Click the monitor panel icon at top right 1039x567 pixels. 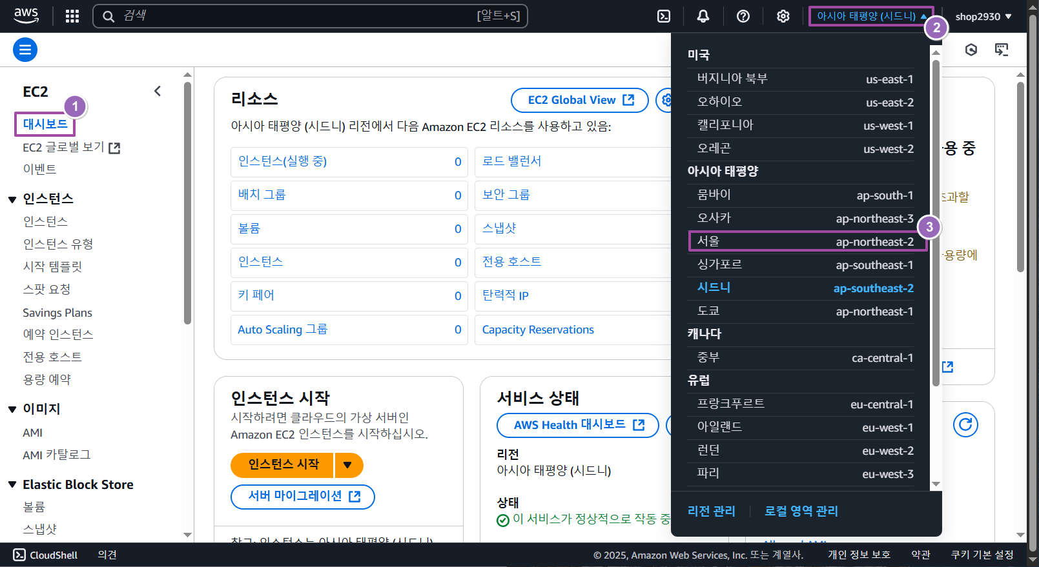click(1002, 50)
